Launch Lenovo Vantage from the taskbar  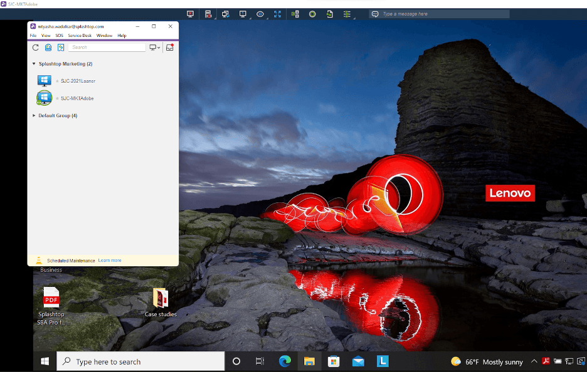coord(383,361)
